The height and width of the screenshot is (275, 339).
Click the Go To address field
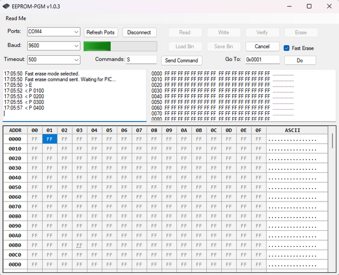(x=263, y=60)
